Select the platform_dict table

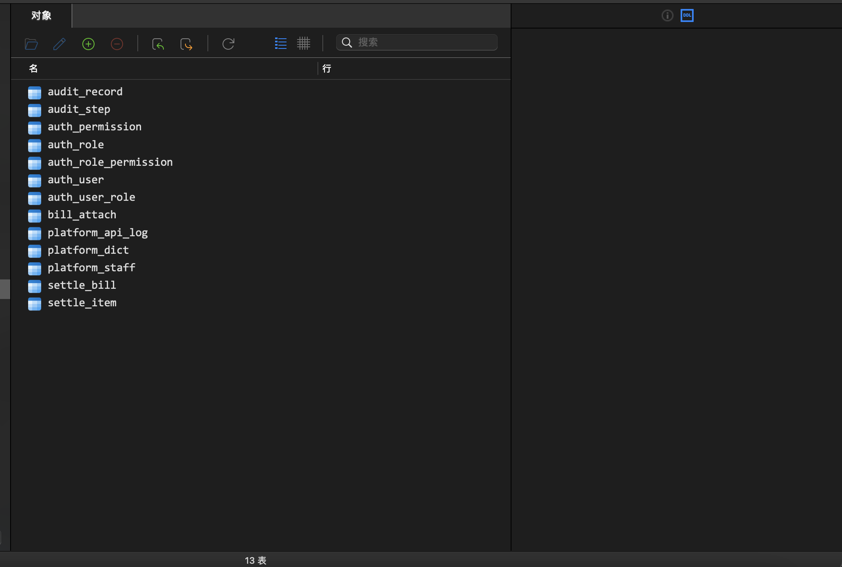[x=88, y=250]
